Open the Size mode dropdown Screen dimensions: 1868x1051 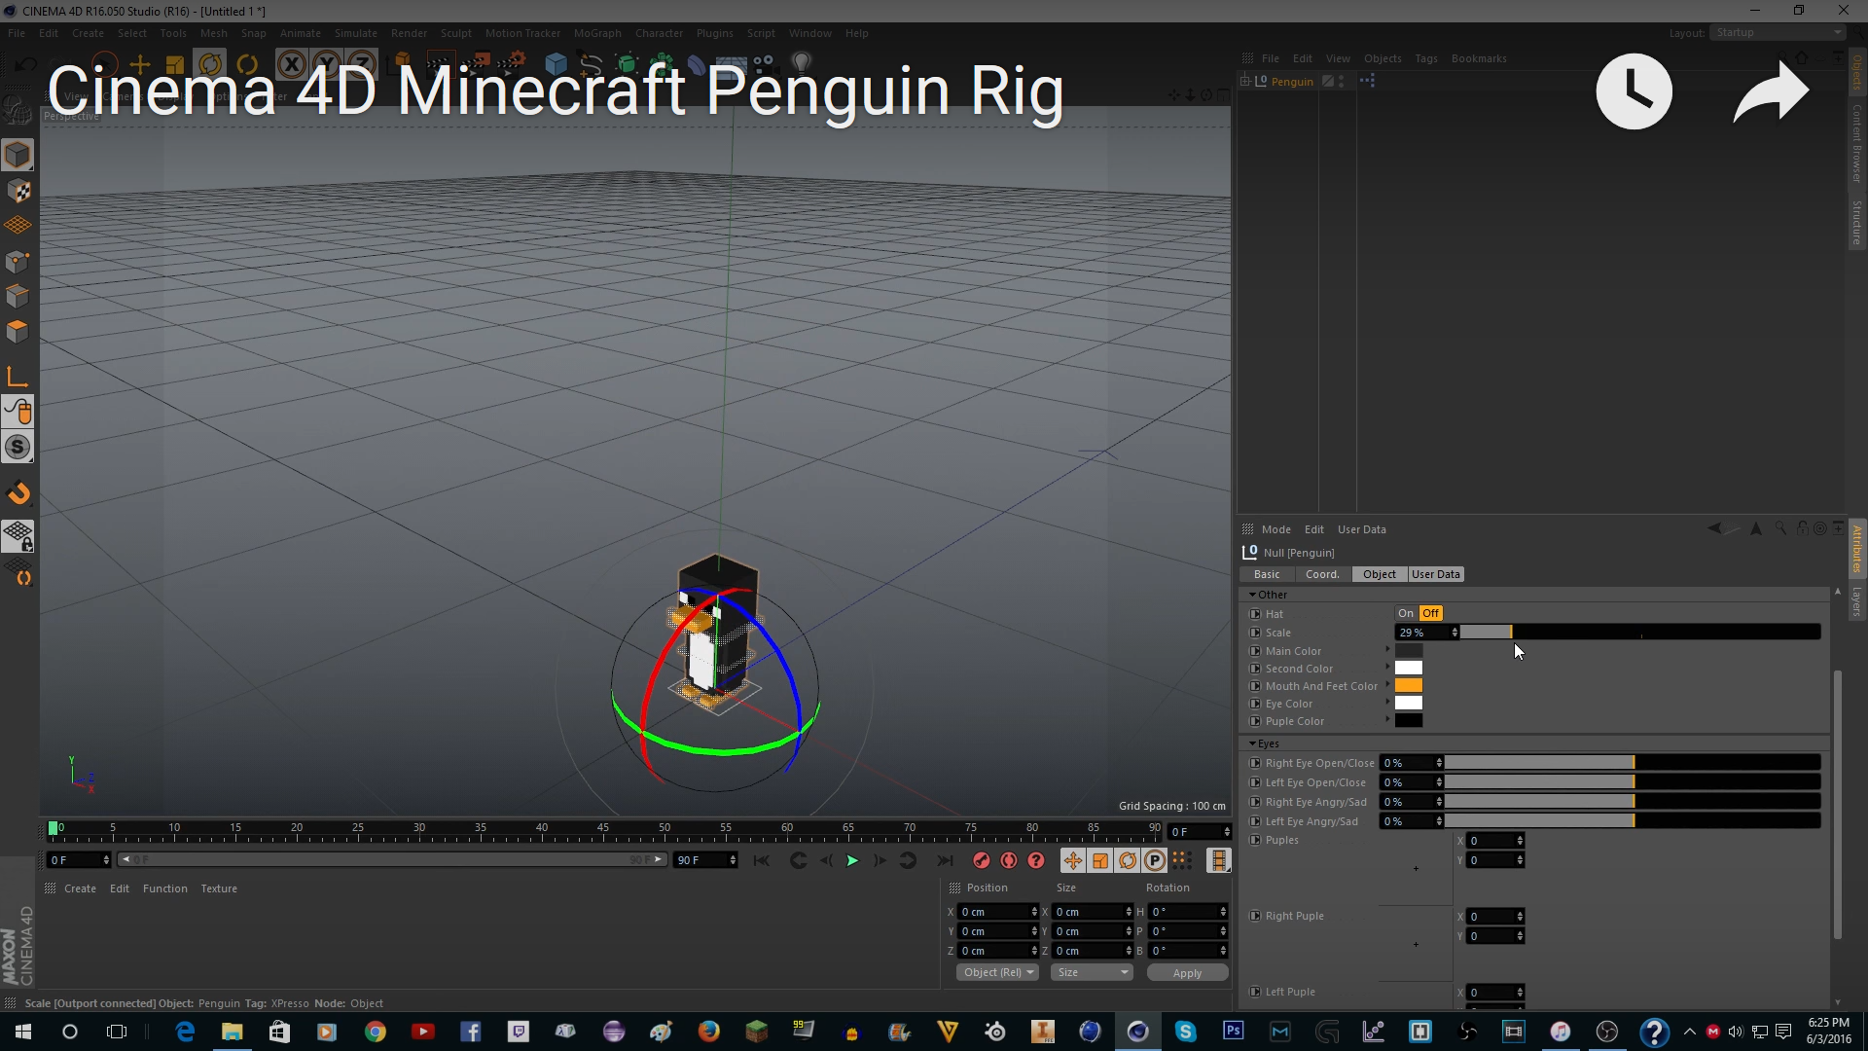point(1092,972)
